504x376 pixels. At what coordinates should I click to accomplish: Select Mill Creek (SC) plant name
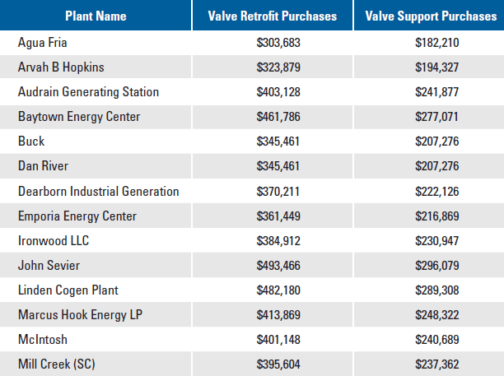coord(60,364)
